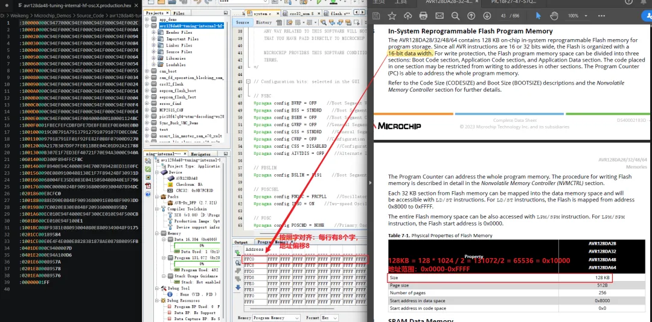Select the arrow selection tool in PDF viewer

(538, 16)
